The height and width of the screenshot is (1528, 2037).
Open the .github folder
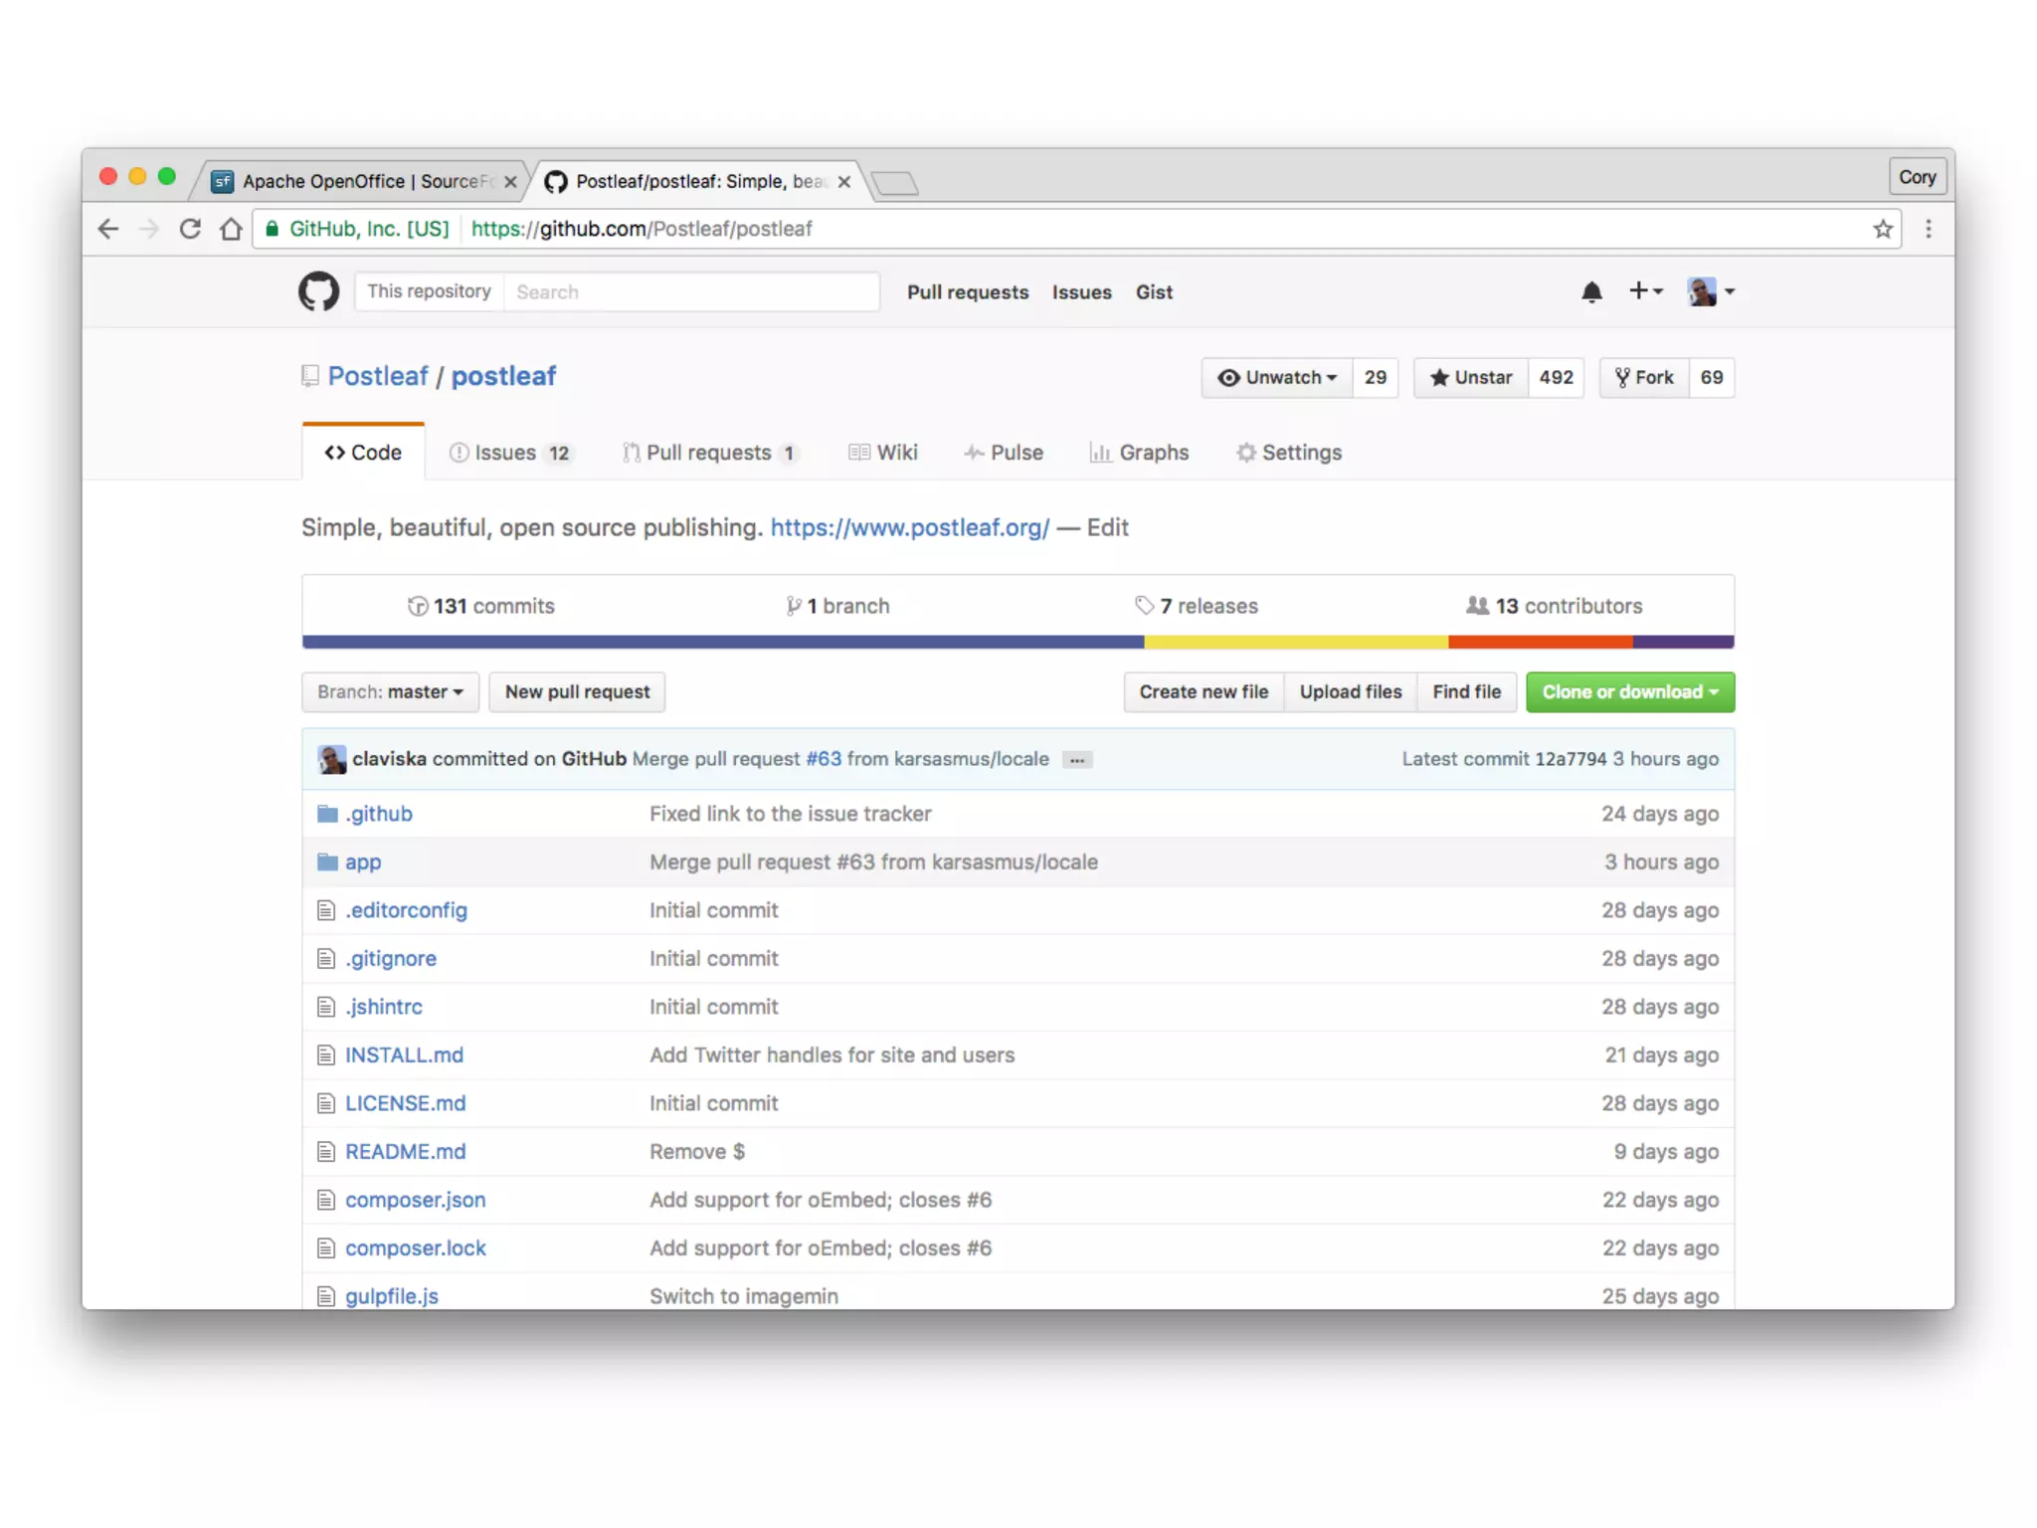click(378, 814)
